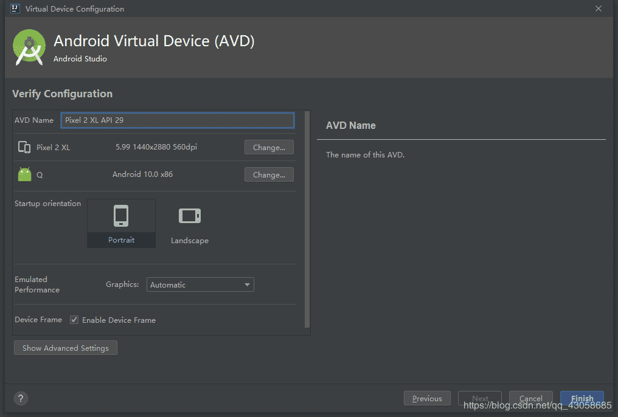Click the Finish button
Screen dimensions: 618x417
click(582, 399)
